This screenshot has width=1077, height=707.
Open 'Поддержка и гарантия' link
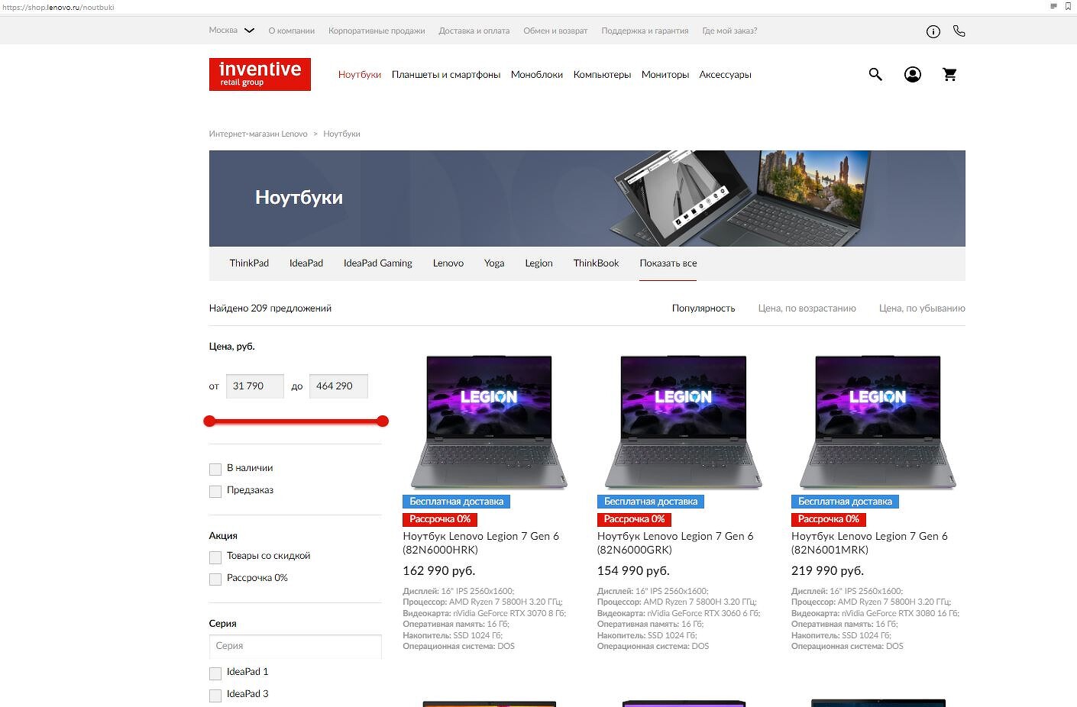645,31
